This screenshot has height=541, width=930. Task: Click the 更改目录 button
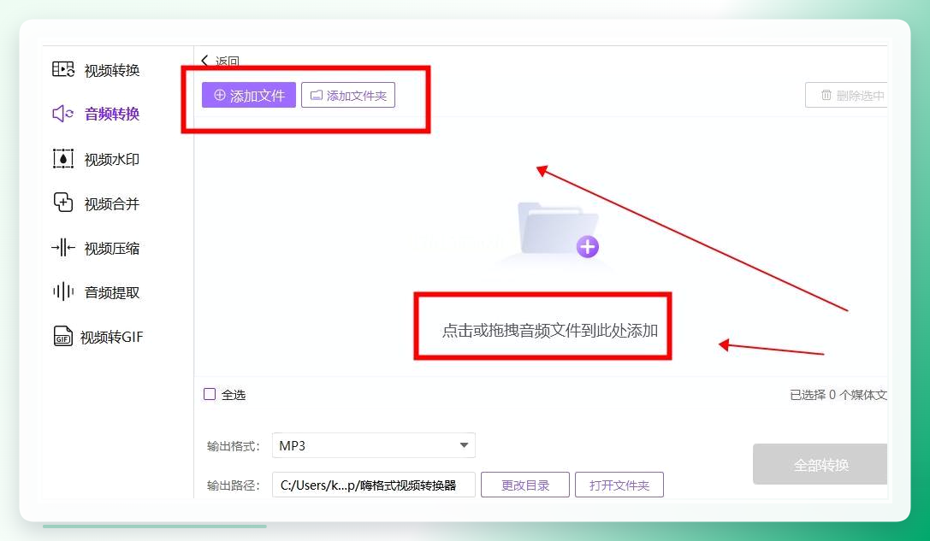coord(525,485)
